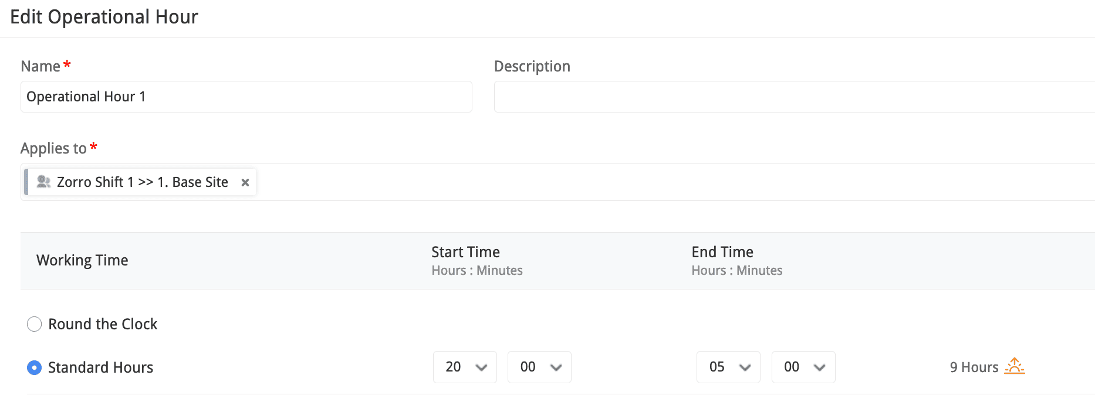Click the sunrise icon beside 9 Hours
Screen dimensions: 1095x409
point(1014,366)
